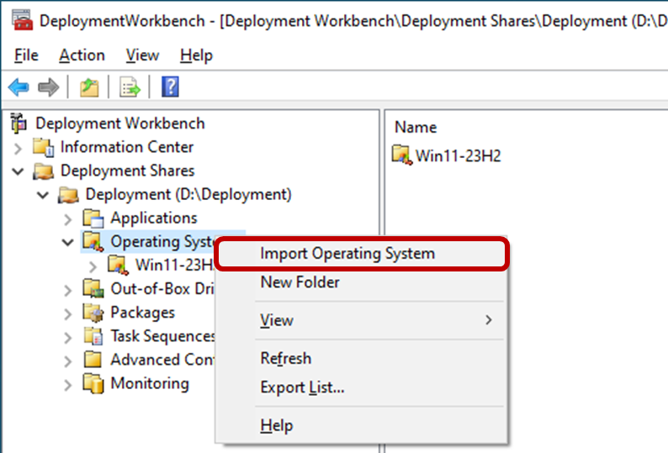The image size is (668, 453).
Task: Click the Export List toolbar icon
Action: click(129, 87)
